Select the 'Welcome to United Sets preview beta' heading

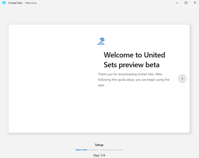134,60
